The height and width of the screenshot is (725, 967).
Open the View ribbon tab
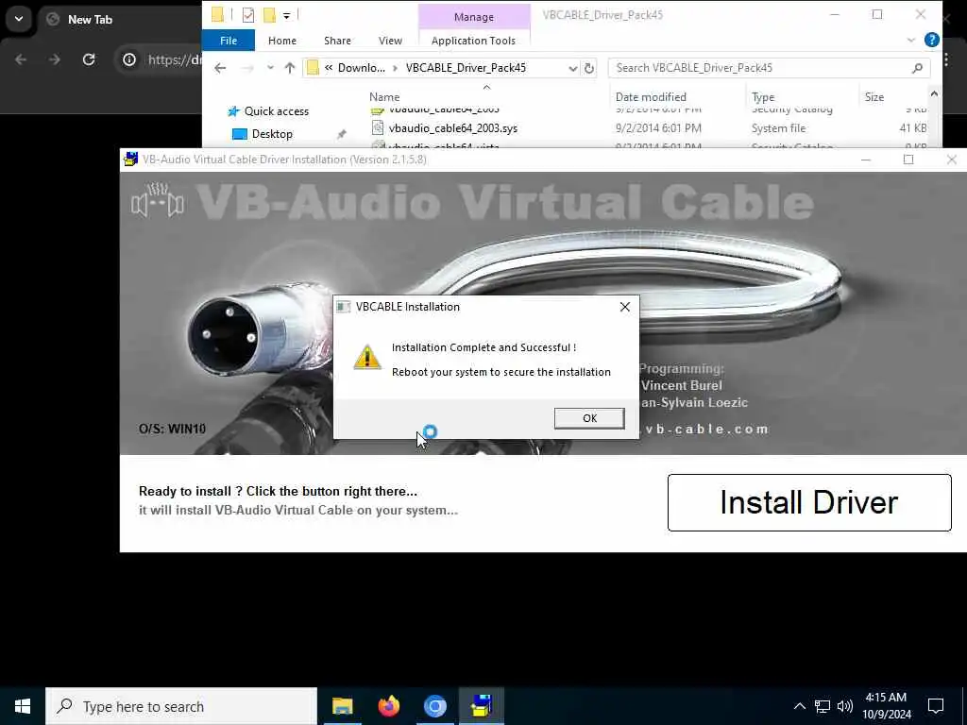coord(390,41)
